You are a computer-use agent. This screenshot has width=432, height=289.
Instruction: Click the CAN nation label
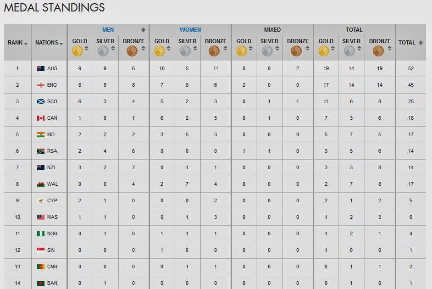click(52, 118)
